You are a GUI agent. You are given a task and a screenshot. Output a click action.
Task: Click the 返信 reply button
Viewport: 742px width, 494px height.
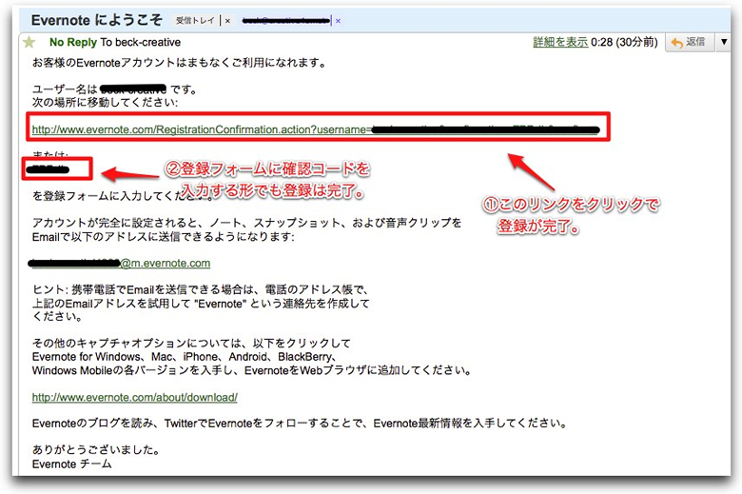[689, 43]
